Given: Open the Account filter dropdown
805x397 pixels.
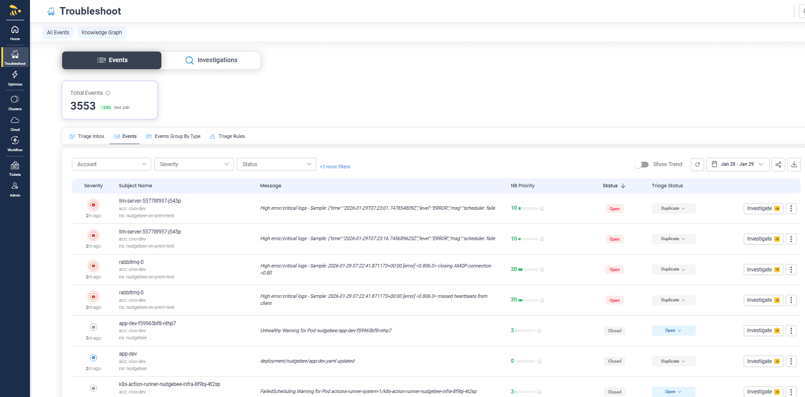Looking at the screenshot, I should coord(111,164).
